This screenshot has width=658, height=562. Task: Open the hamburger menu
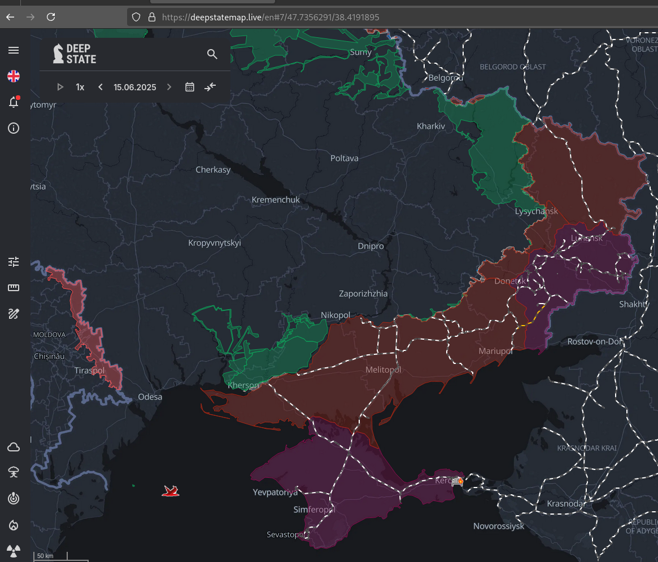pos(14,50)
